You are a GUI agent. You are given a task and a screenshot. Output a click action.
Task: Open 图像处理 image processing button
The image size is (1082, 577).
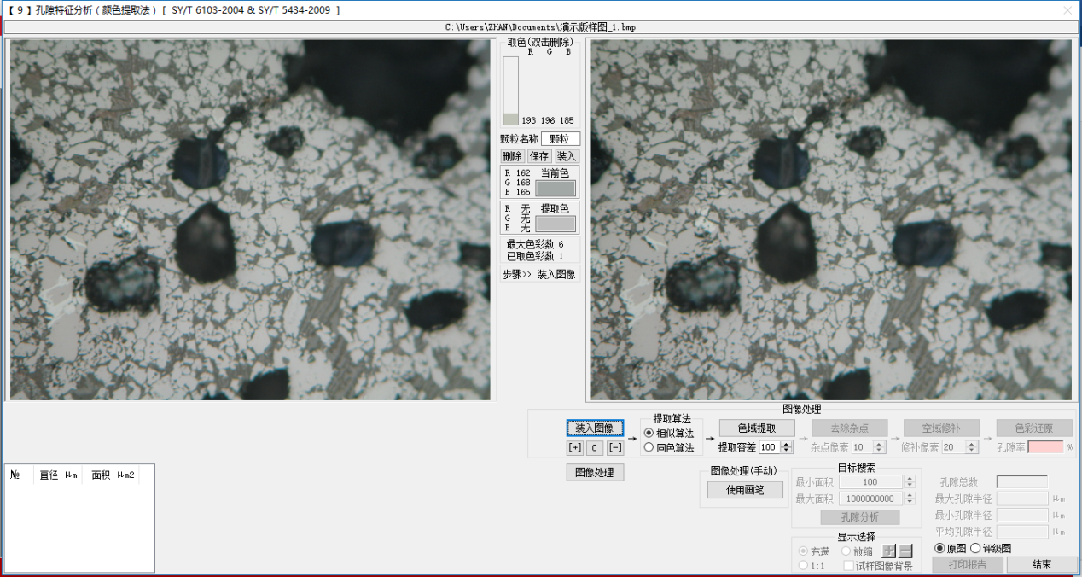(x=595, y=472)
